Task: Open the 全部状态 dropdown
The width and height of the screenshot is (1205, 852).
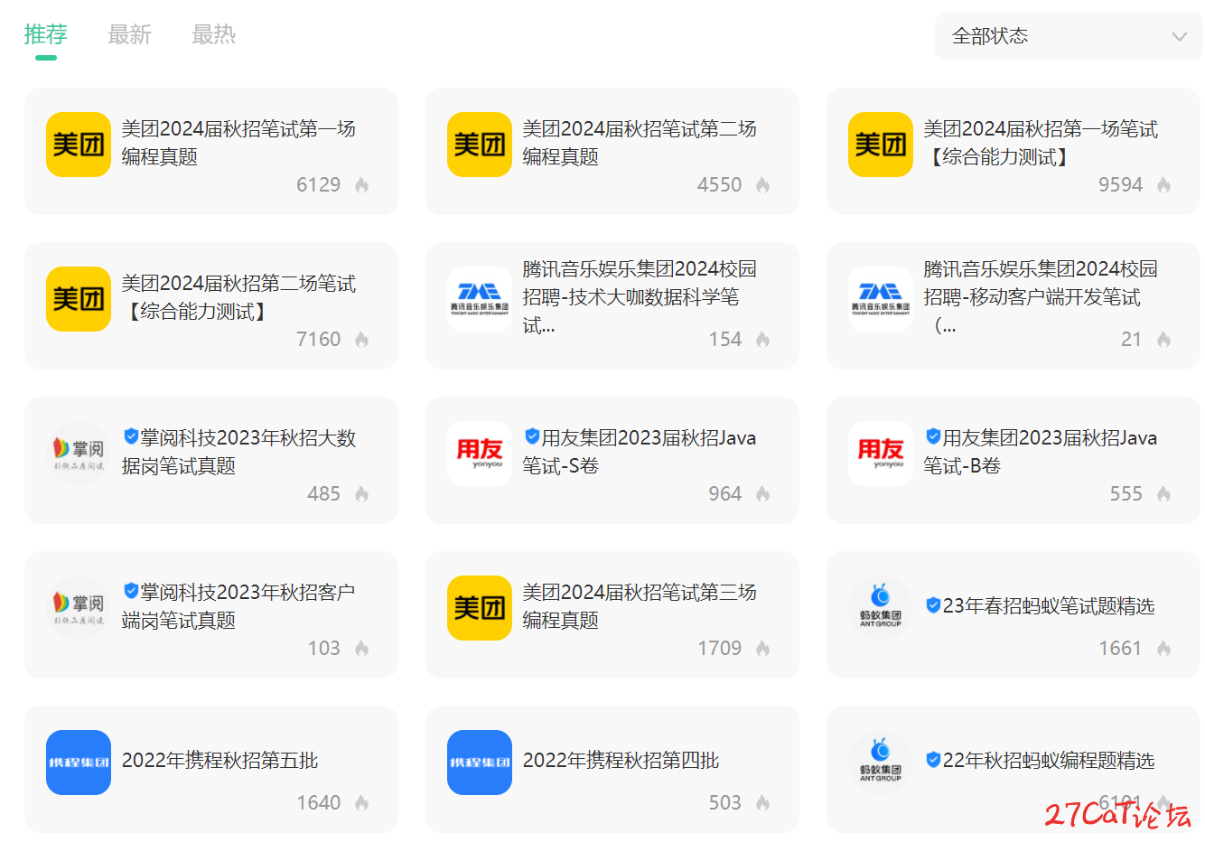Action: (x=1069, y=36)
